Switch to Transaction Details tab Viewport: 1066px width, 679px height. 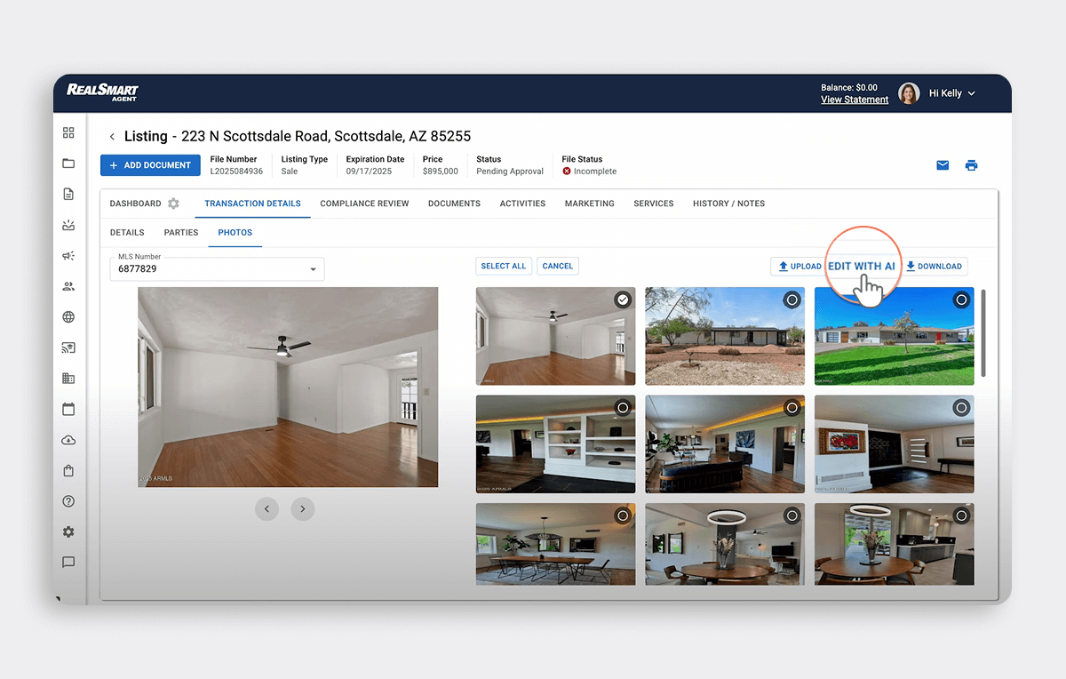click(252, 204)
